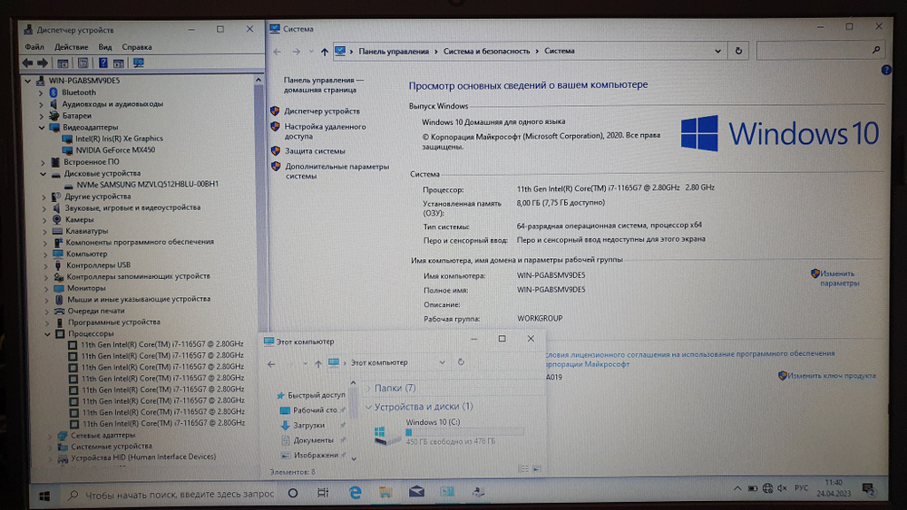Click the scan hardware monitor icon in Device Manager toolbar
This screenshot has width=907, height=510.
(x=138, y=63)
